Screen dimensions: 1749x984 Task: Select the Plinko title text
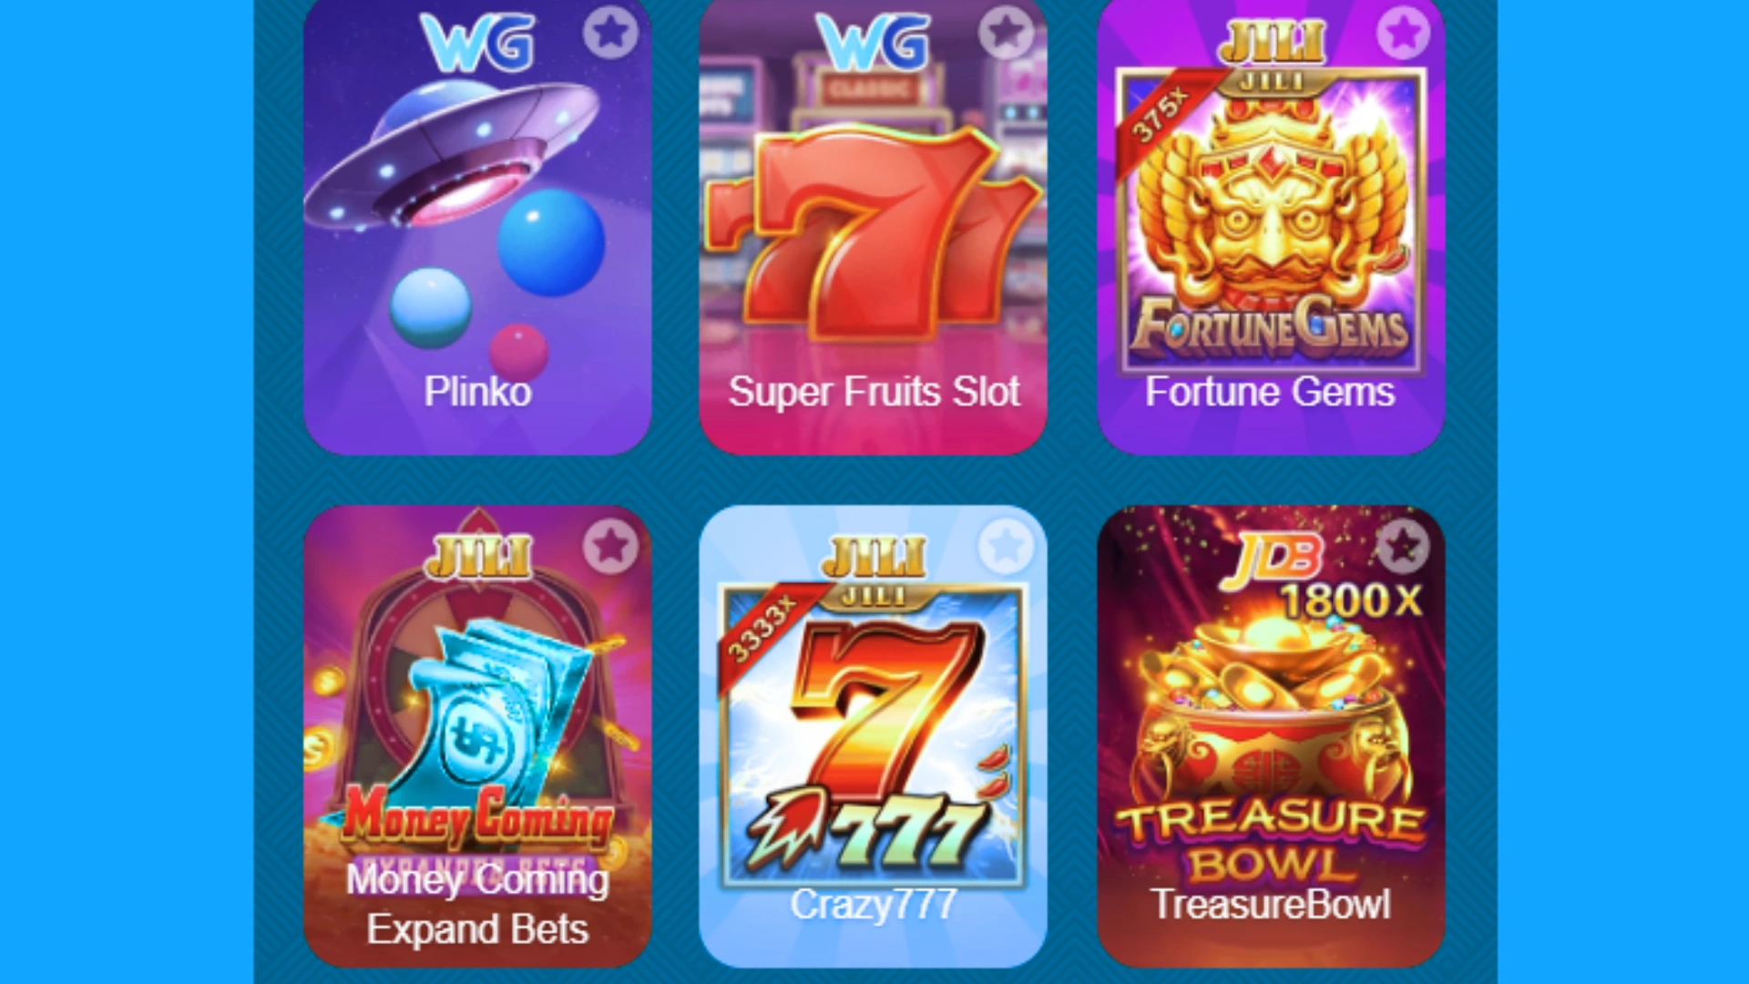[477, 393]
